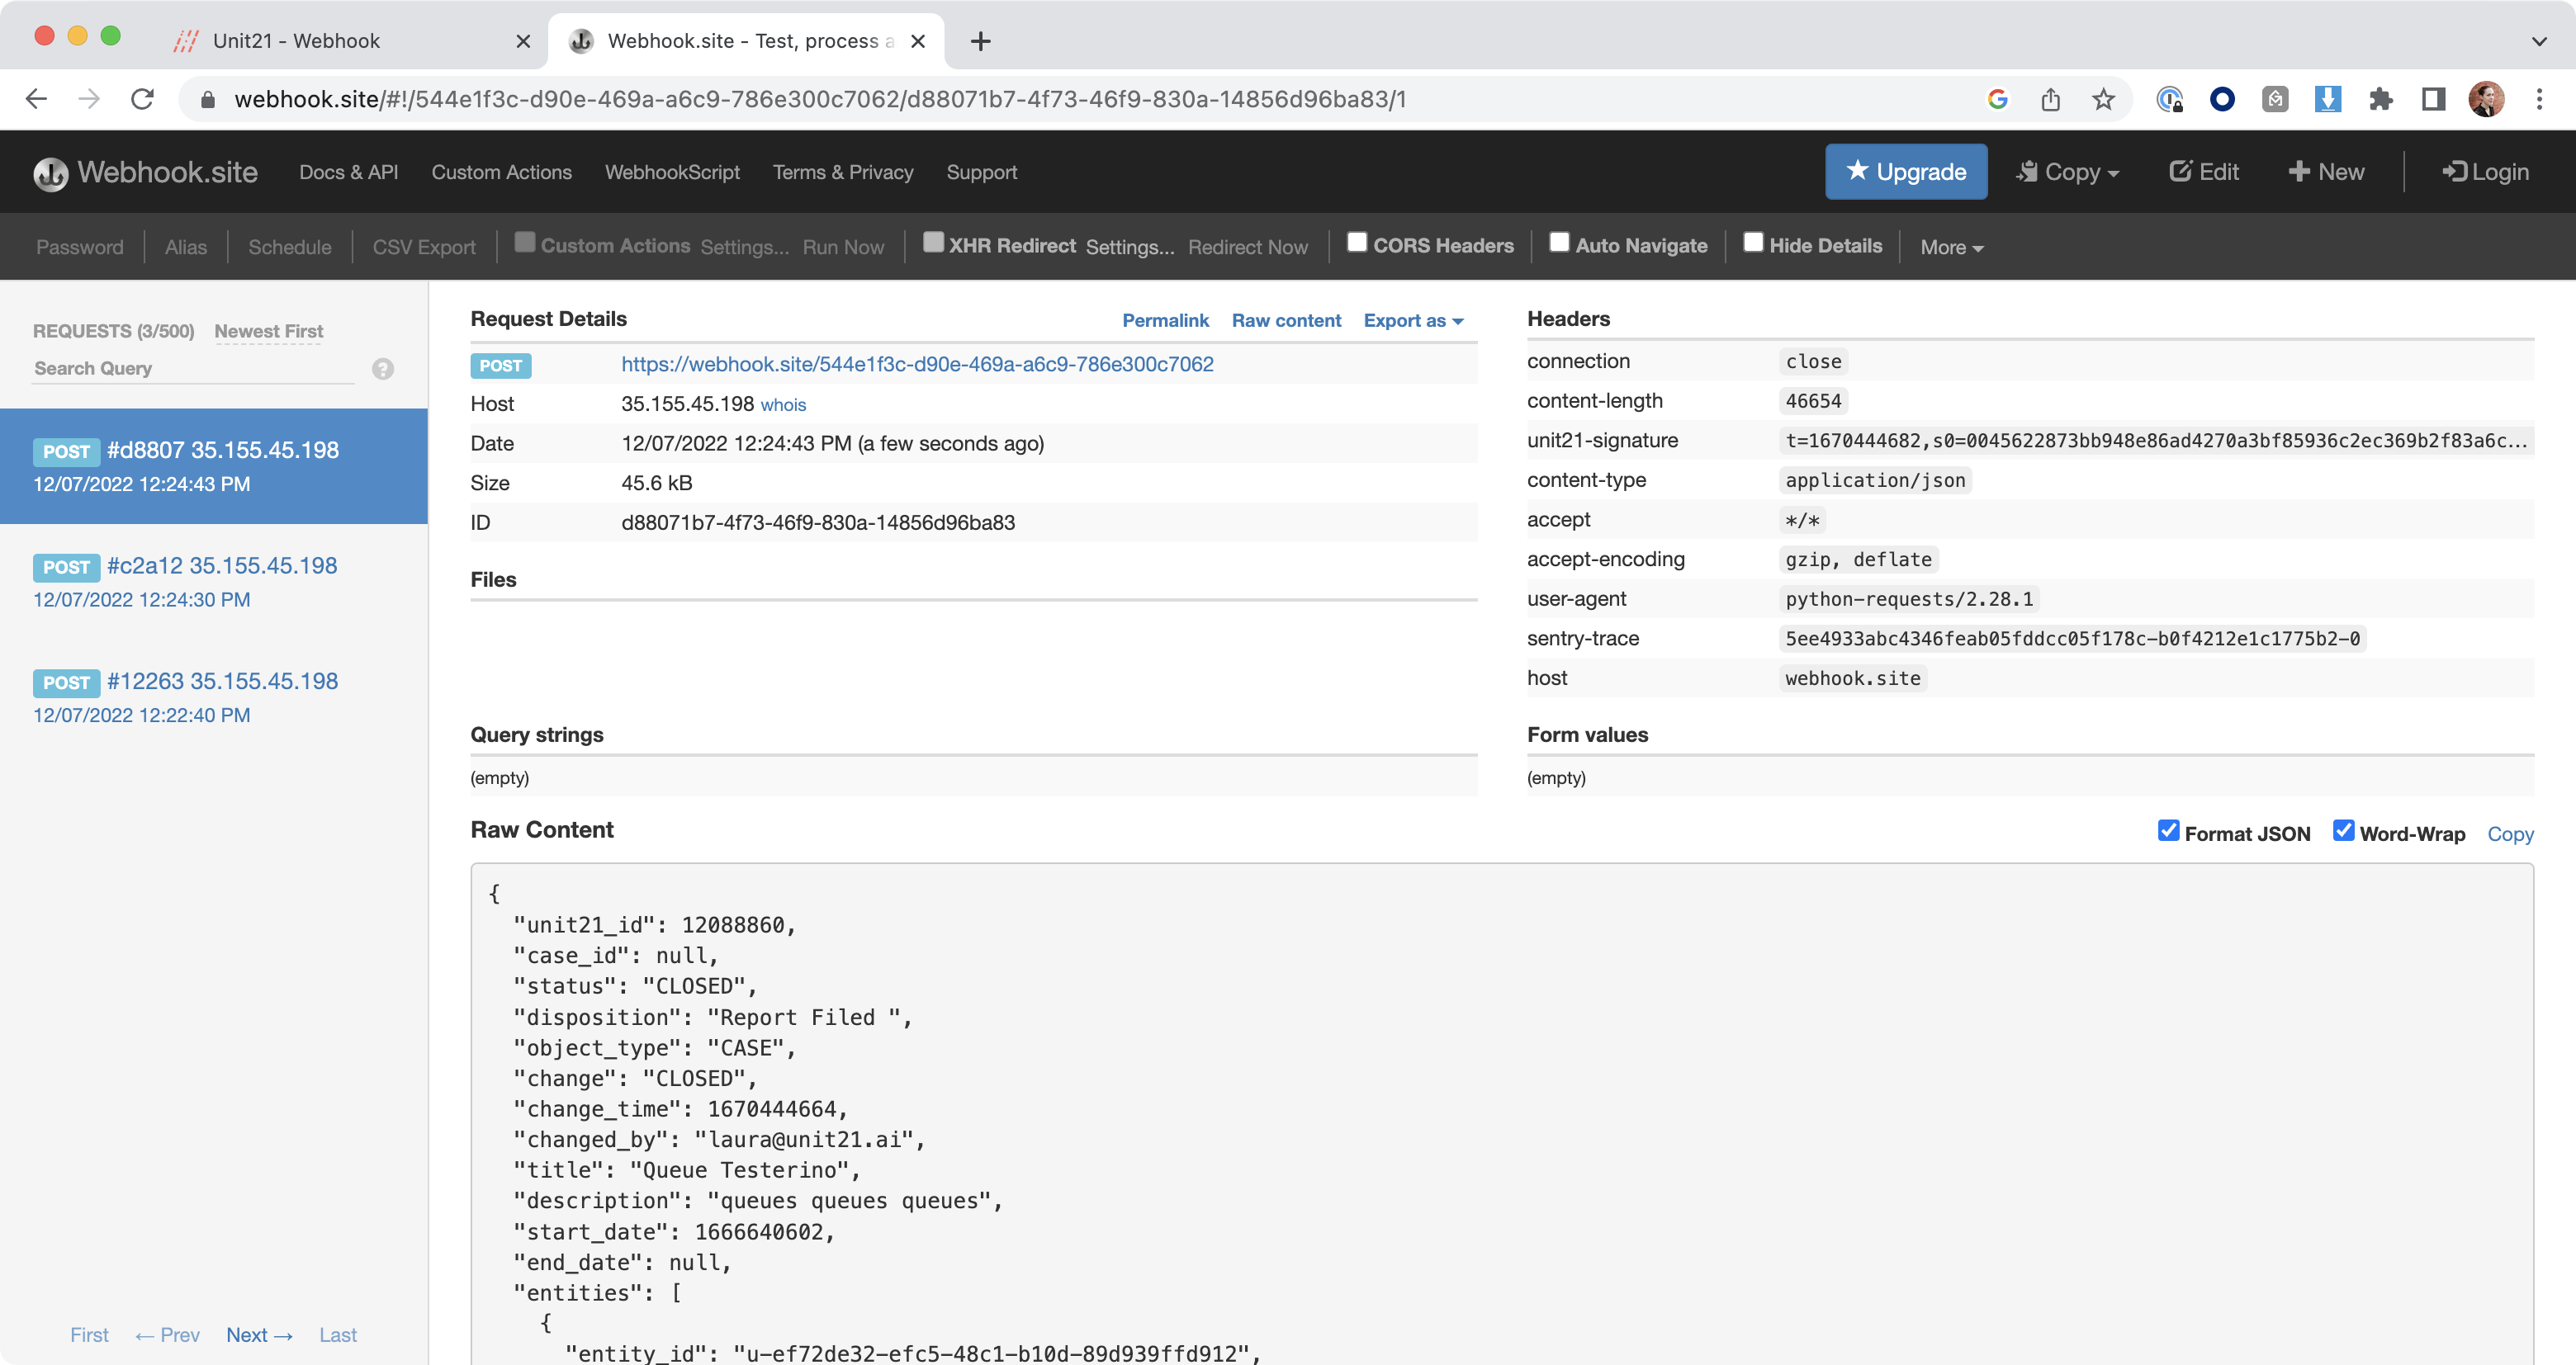
Task: Reload the page
Action: click(x=143, y=99)
